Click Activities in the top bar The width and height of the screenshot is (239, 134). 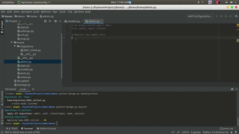click(x=8, y=2)
